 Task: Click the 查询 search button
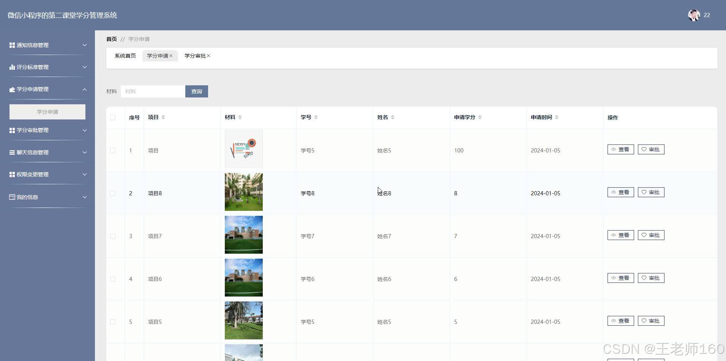(197, 91)
